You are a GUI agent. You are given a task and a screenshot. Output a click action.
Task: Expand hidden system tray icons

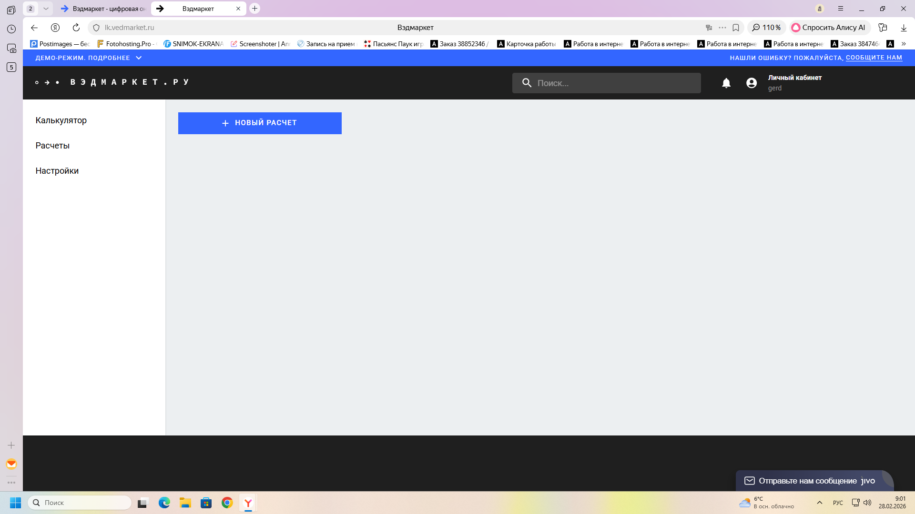click(819, 503)
